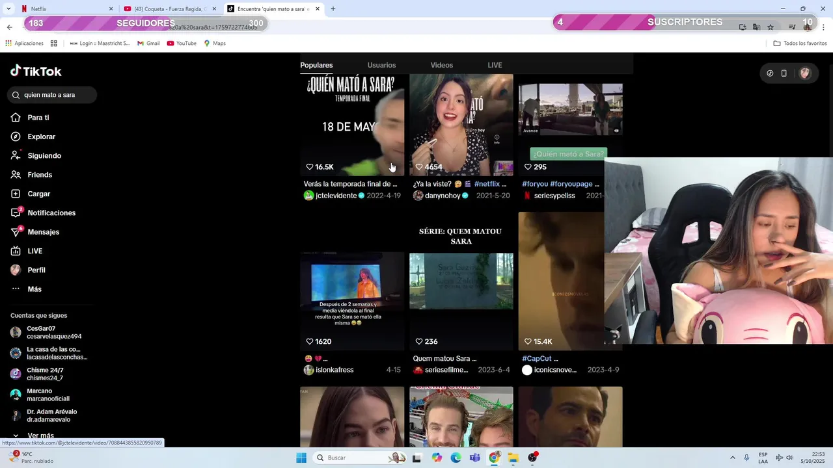
Task: Open Aplicaciones bookmarks shortcut
Action: pyautogui.click(x=24, y=44)
